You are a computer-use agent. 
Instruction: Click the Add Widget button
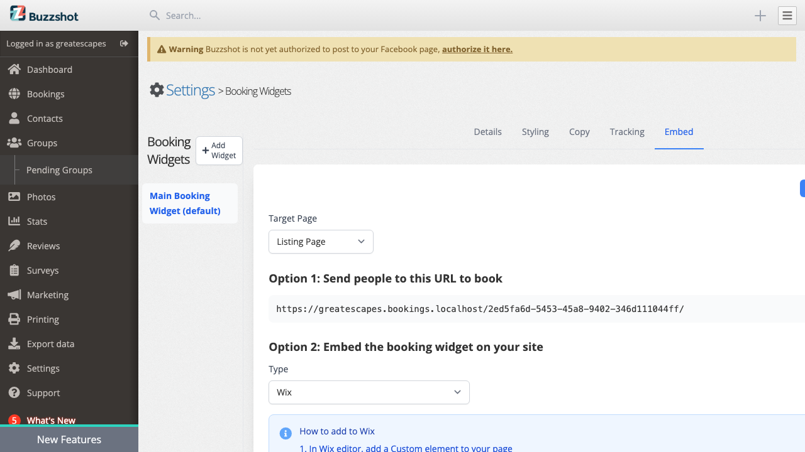[x=219, y=151]
